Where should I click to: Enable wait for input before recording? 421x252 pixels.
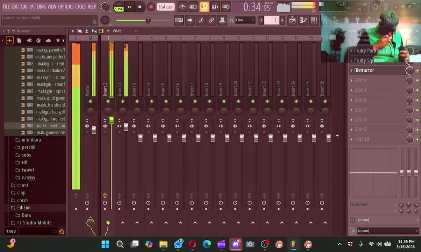pyautogui.click(x=193, y=7)
